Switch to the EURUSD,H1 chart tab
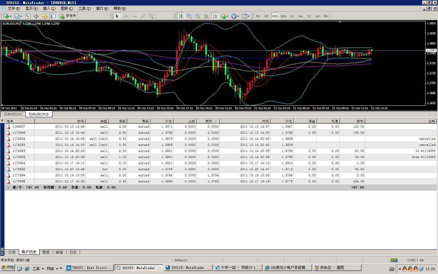Screen dimensions: 438x274 point(13,114)
